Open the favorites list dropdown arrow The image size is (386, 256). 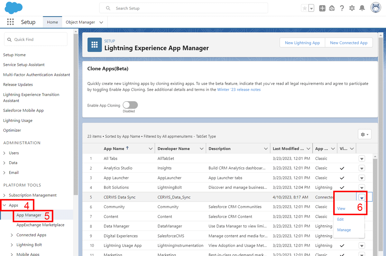(x=311, y=8)
